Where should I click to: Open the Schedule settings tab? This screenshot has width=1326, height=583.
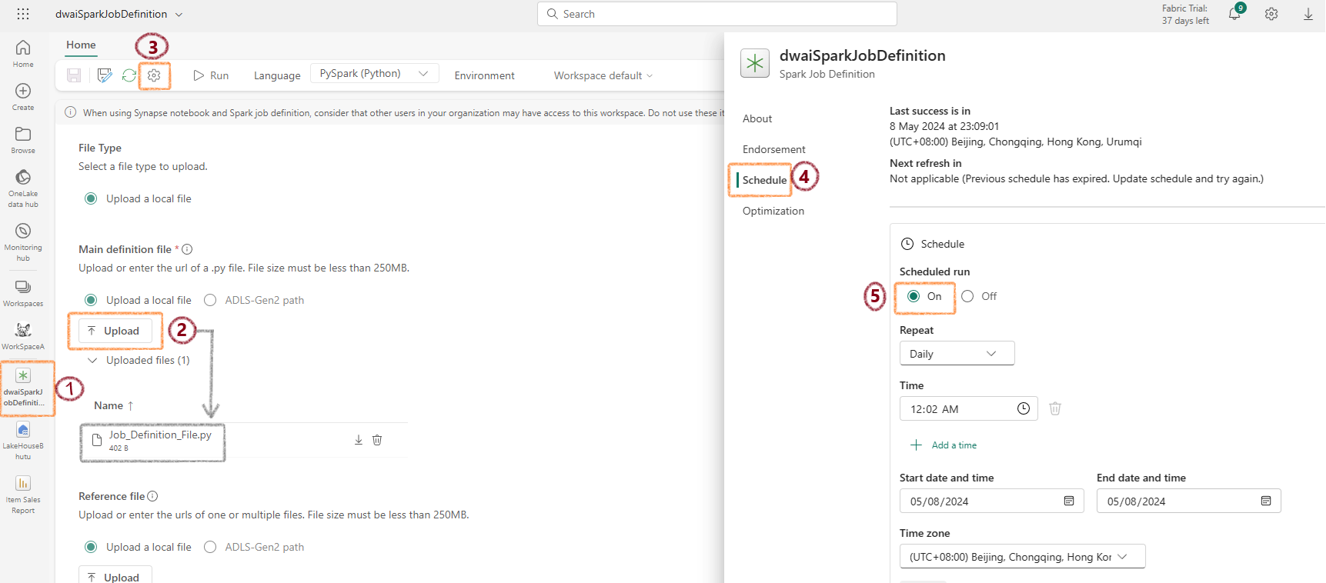(764, 180)
